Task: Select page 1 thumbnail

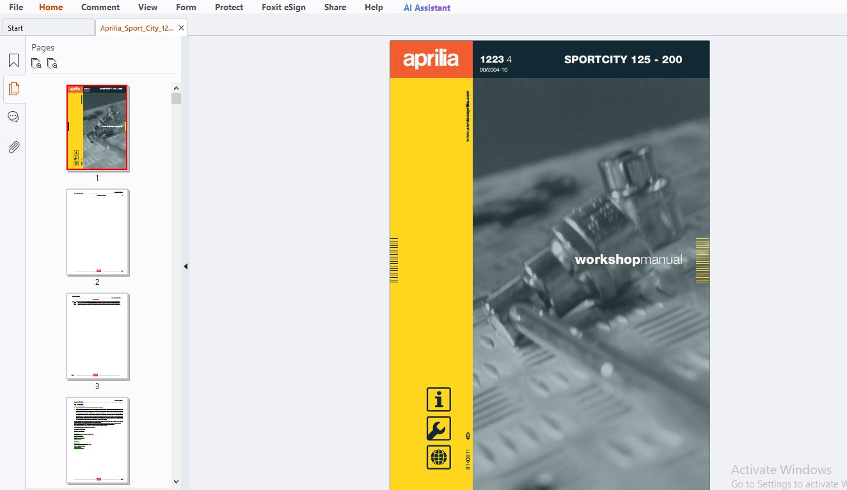Action: click(x=97, y=128)
